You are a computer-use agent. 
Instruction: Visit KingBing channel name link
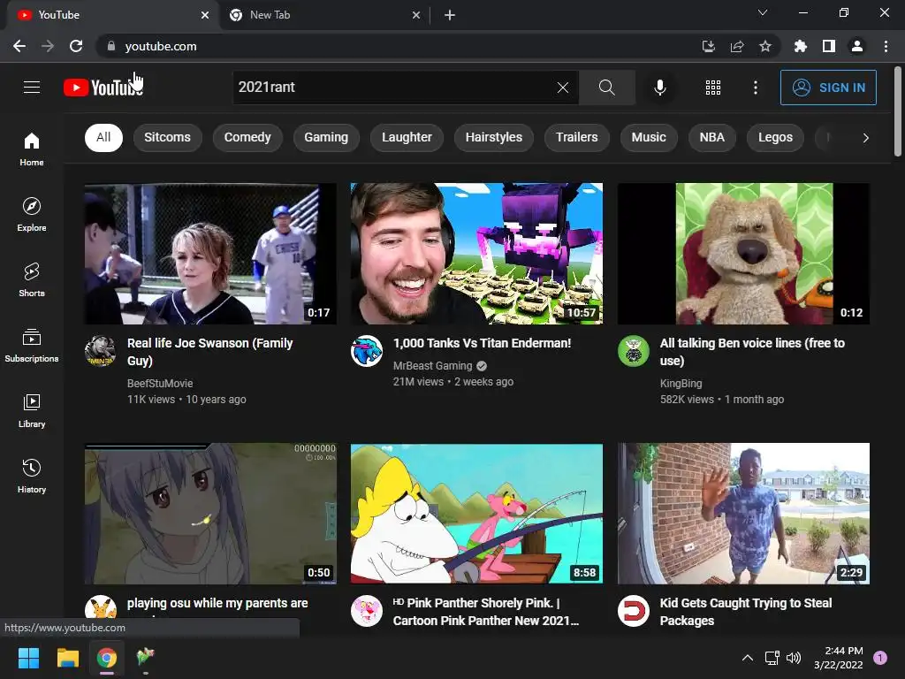[x=681, y=384]
